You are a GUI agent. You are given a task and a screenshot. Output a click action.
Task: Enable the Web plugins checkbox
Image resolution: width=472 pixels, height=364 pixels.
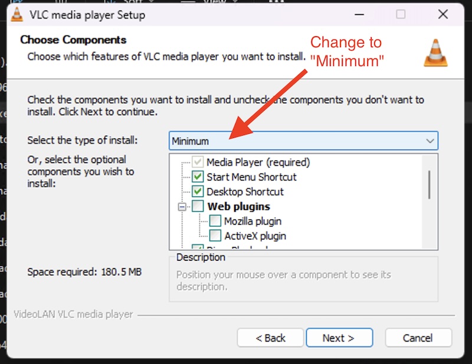(x=198, y=206)
